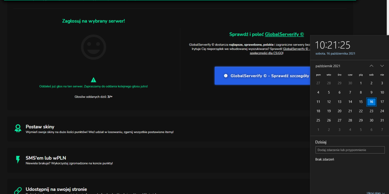Select September 30 in the calendar grid

click(x=350, y=83)
